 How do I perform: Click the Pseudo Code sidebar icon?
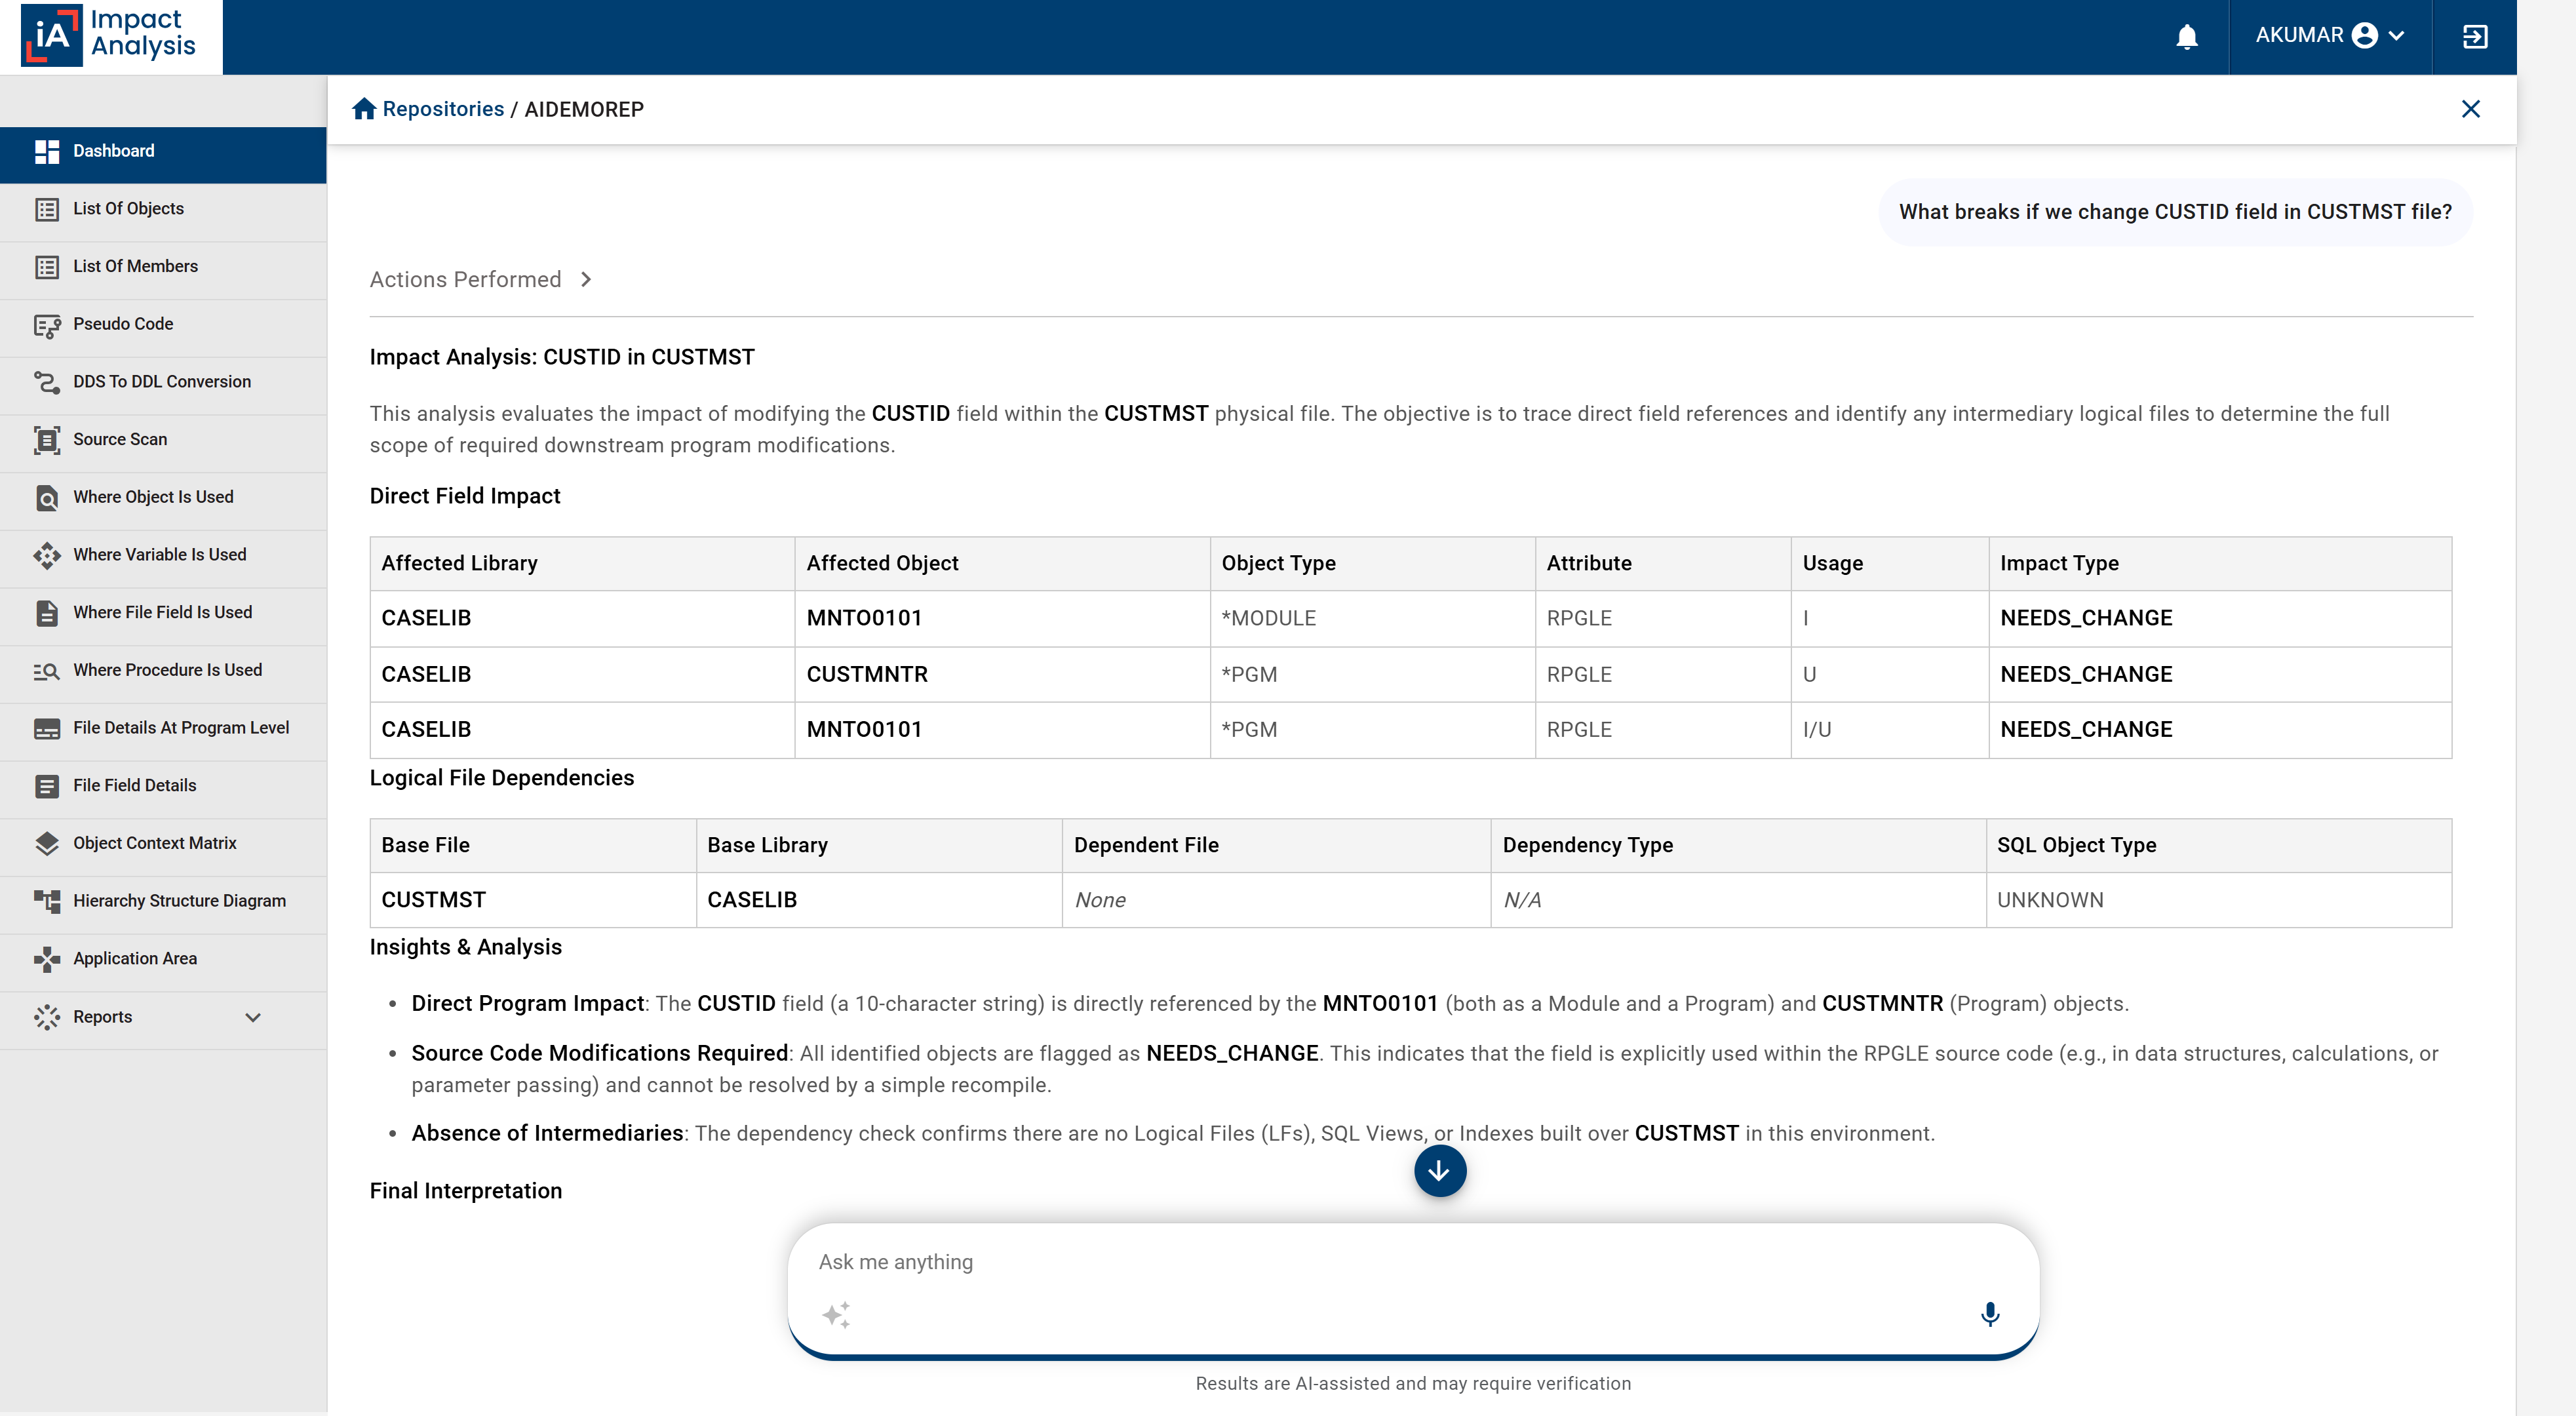tap(47, 324)
